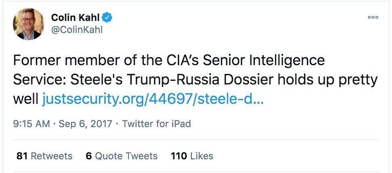Click the word 'Likes' label
The height and width of the screenshot is (173, 392).
(x=201, y=156)
